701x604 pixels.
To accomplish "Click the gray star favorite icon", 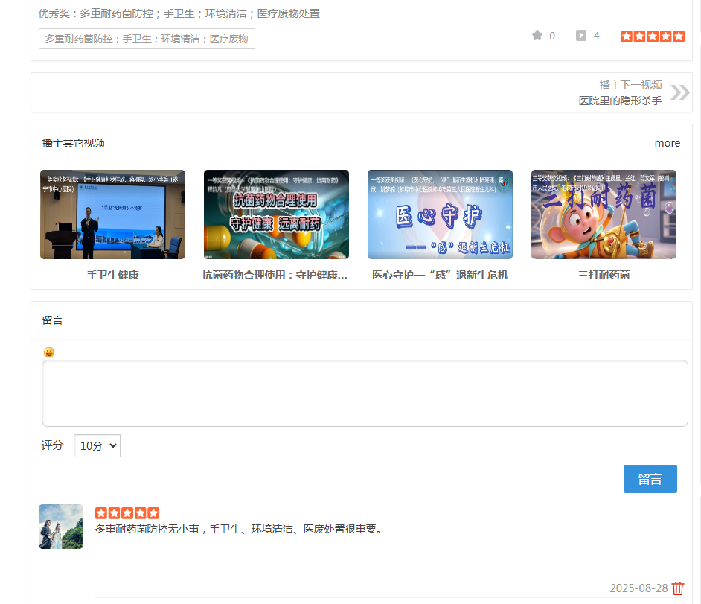I will coord(536,35).
